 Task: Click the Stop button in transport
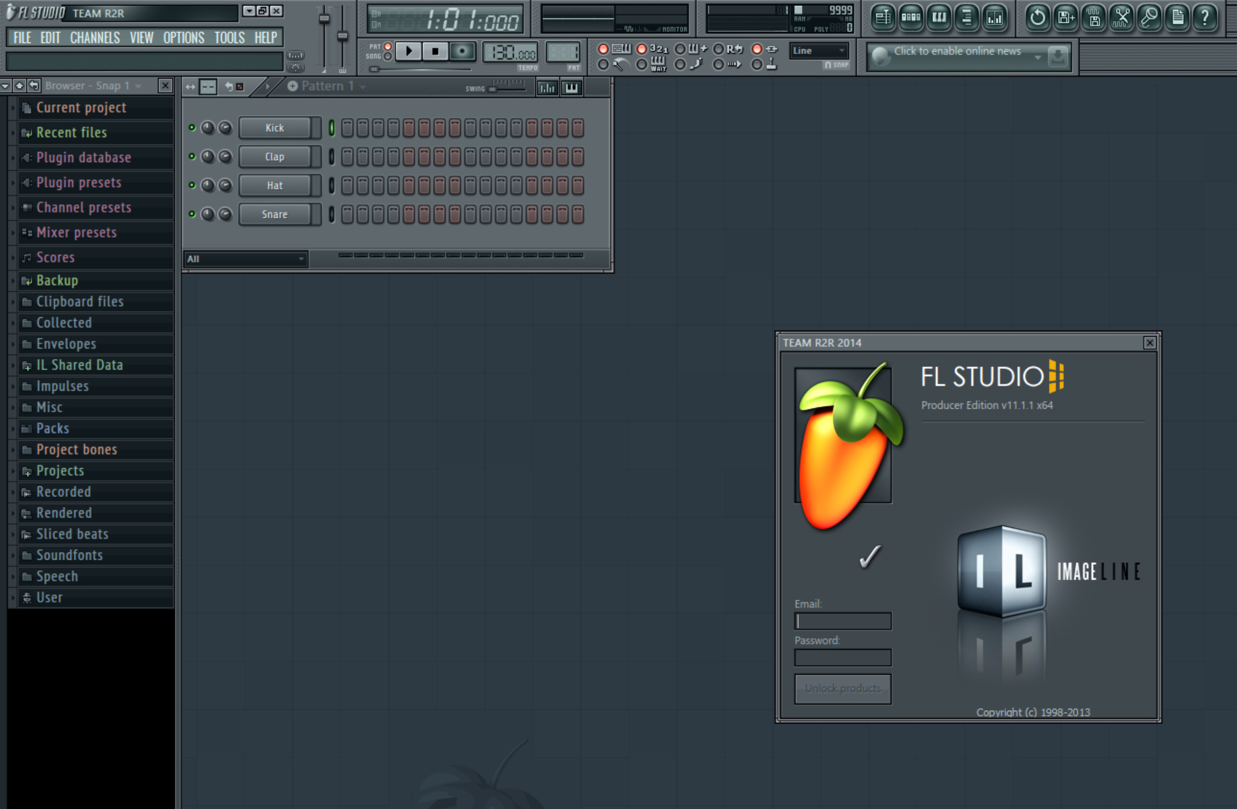click(435, 51)
